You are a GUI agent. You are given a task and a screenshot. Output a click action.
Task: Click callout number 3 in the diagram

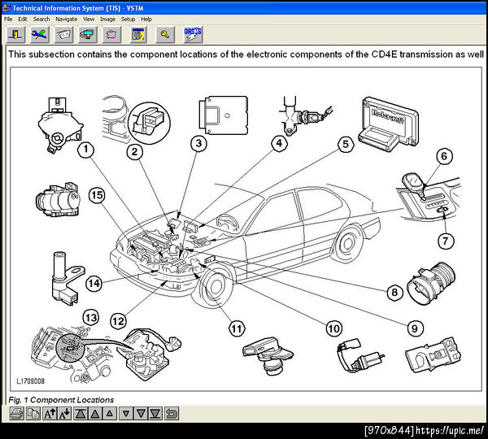coord(198,143)
